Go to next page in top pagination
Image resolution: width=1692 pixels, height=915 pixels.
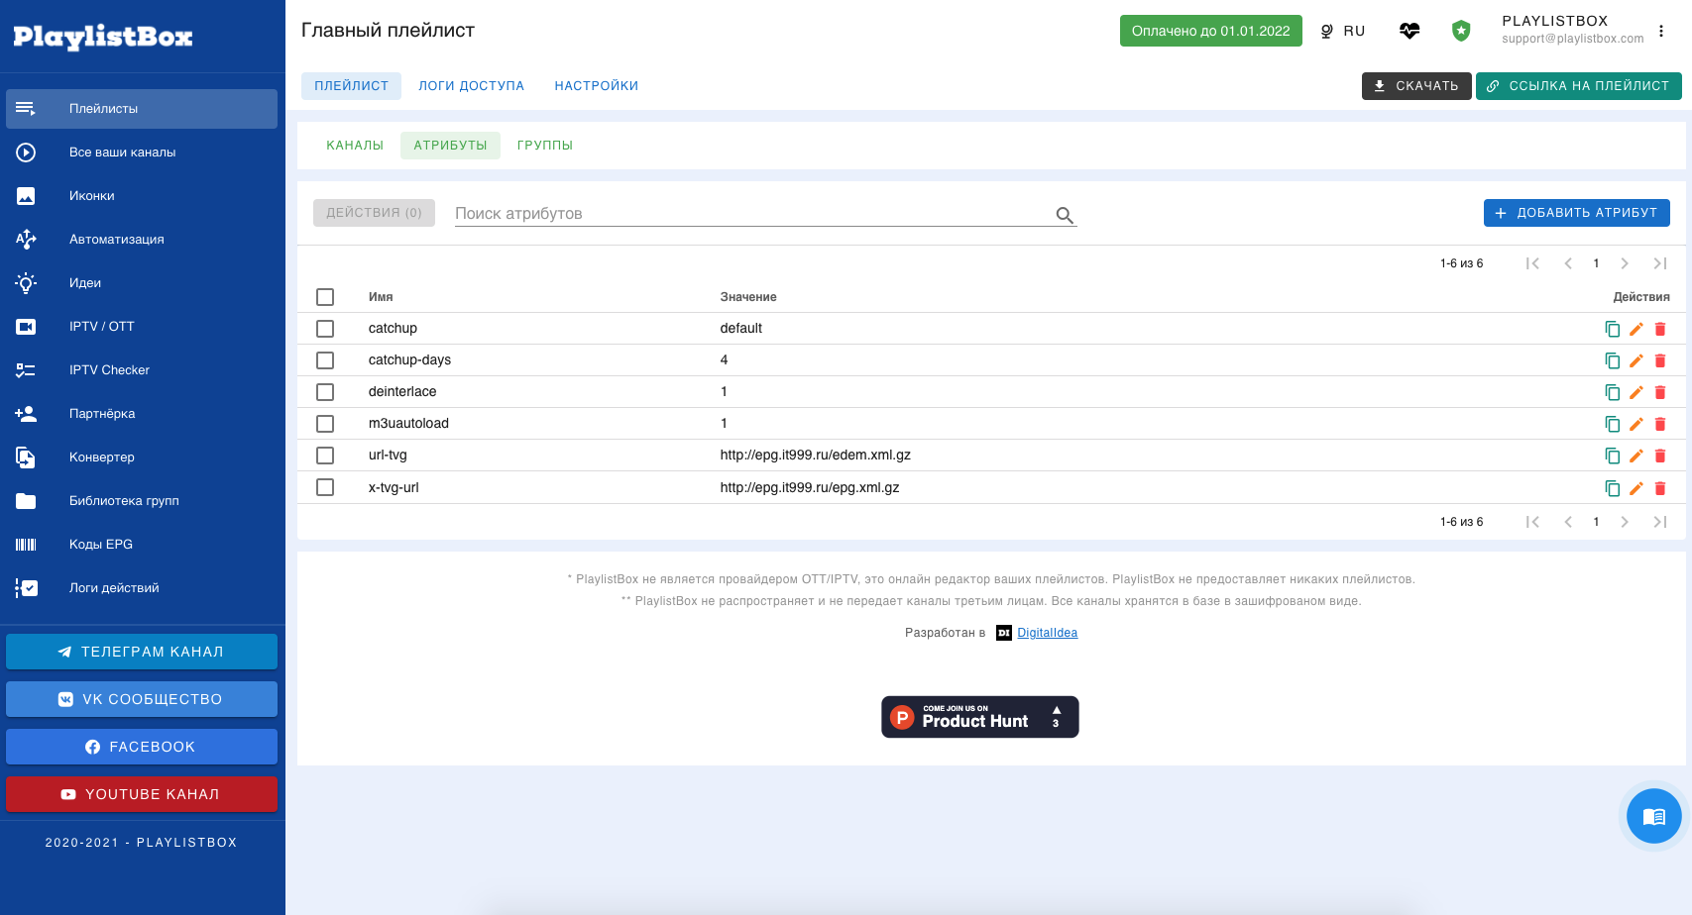tap(1625, 263)
